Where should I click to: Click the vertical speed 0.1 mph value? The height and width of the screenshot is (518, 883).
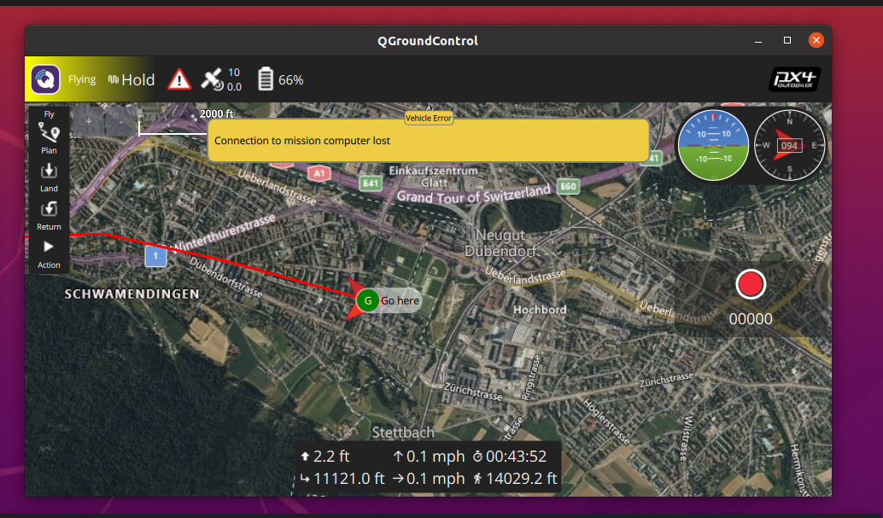436,456
